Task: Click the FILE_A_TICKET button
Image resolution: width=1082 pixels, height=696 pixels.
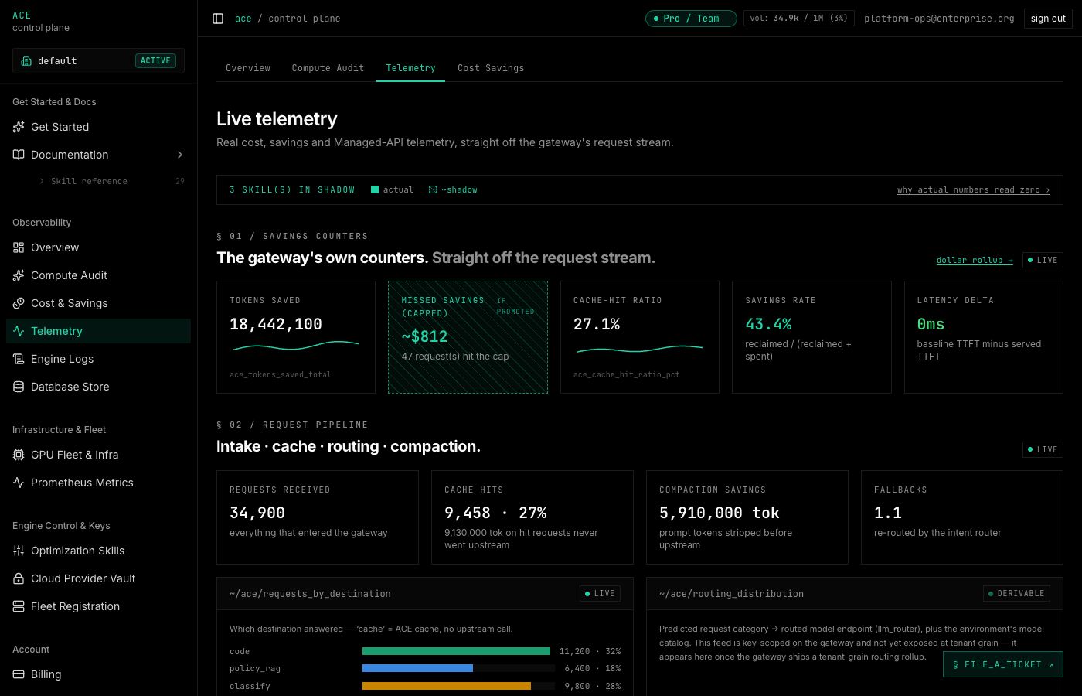Action: [1002, 664]
